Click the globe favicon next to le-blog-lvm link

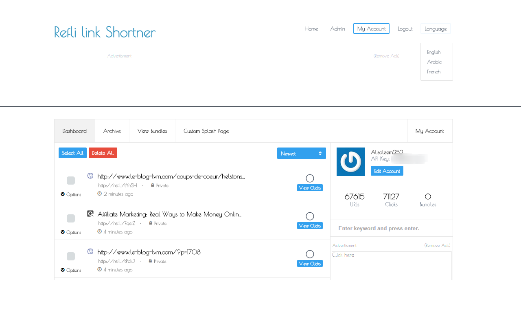[x=90, y=176]
